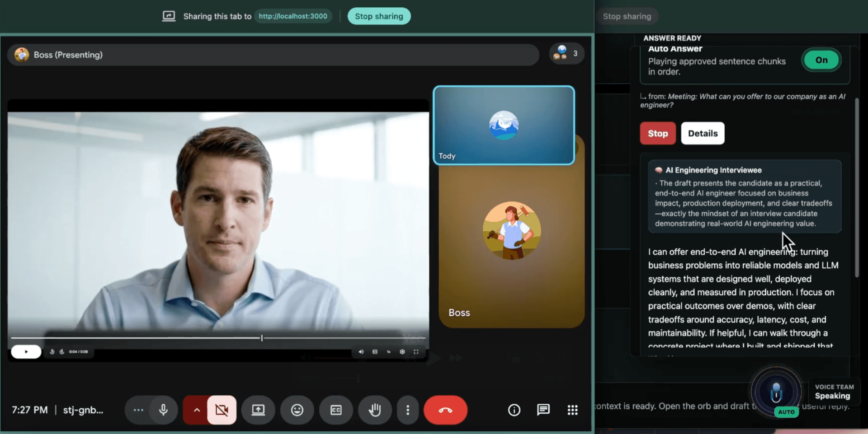Open the meeting details info icon

click(x=514, y=410)
